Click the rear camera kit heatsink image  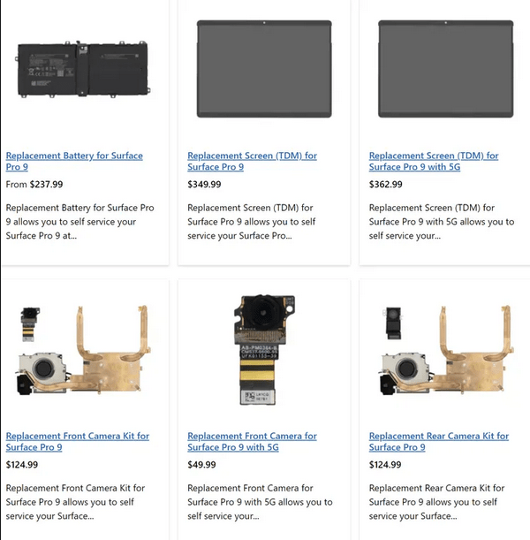click(x=446, y=350)
